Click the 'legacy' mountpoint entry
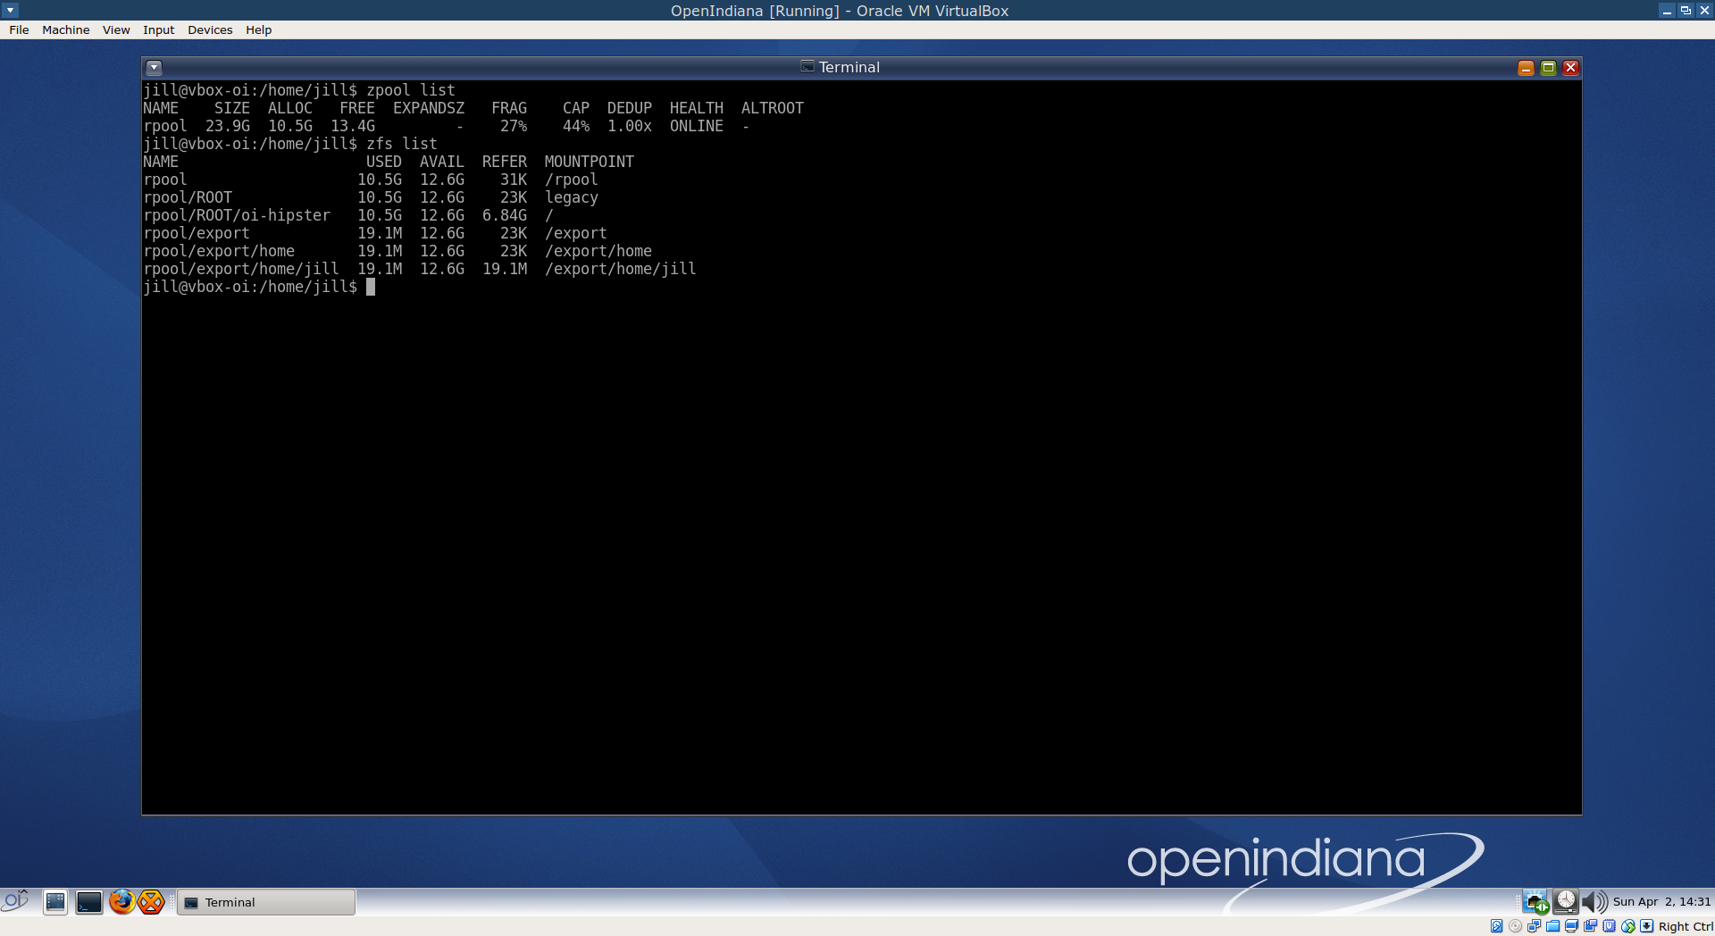This screenshot has height=936, width=1715. coord(572,197)
